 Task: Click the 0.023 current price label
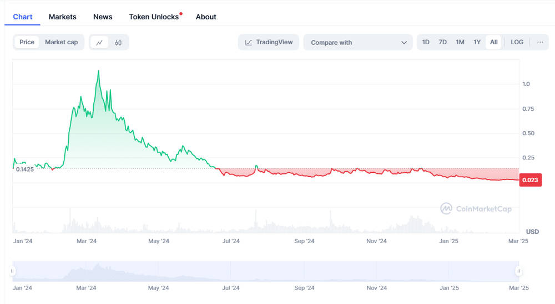click(x=530, y=180)
